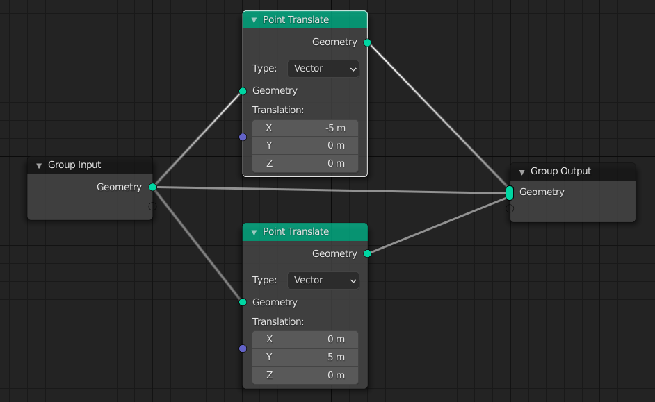
Task: Click Translation label in bottom node (Y 5 m)
Action: coord(278,322)
